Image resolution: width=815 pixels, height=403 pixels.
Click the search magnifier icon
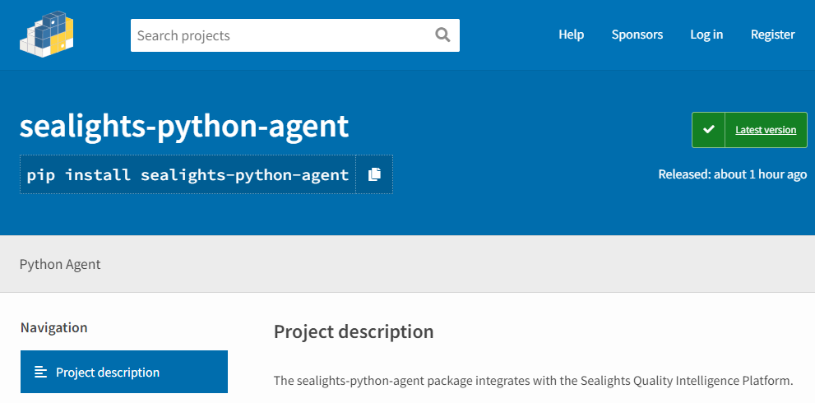pos(442,35)
